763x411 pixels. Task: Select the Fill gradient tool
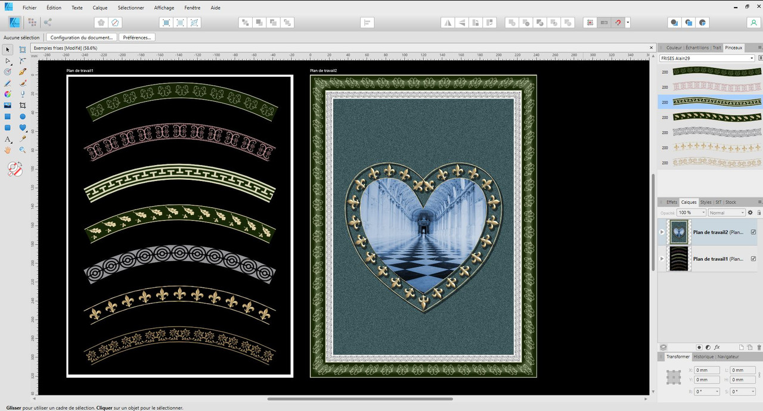point(8,94)
